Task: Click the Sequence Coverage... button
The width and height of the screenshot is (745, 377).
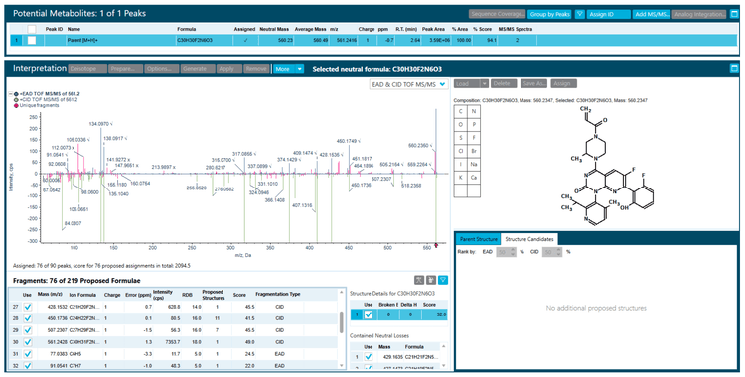Action: coord(497,14)
